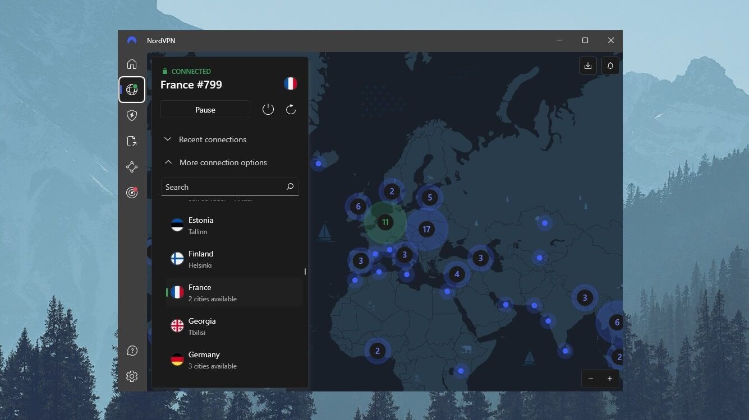Click the NordVPN logo in title bar

(x=132, y=40)
